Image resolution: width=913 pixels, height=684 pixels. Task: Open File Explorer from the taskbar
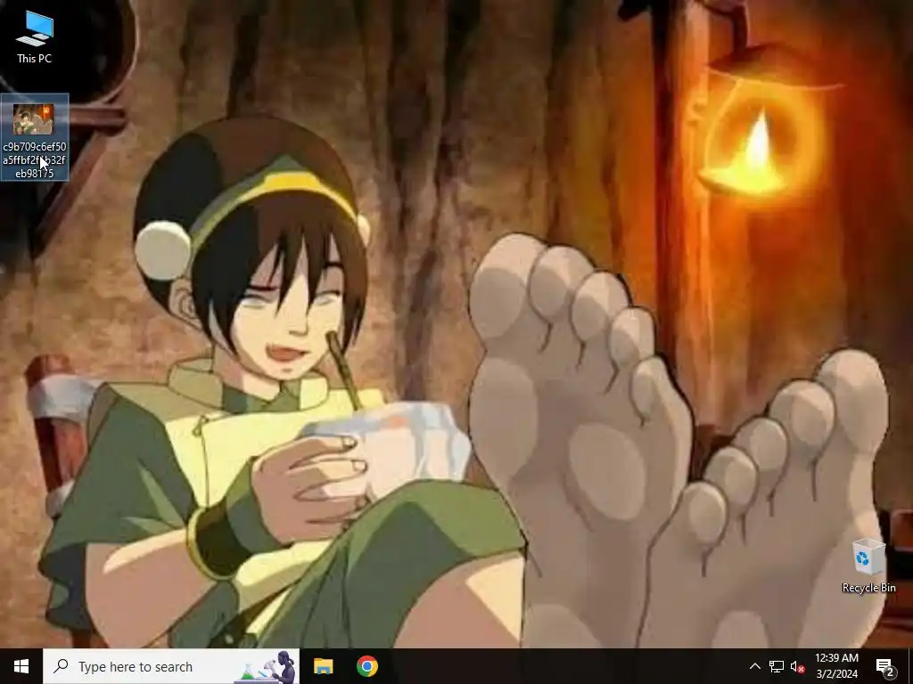pos(323,666)
